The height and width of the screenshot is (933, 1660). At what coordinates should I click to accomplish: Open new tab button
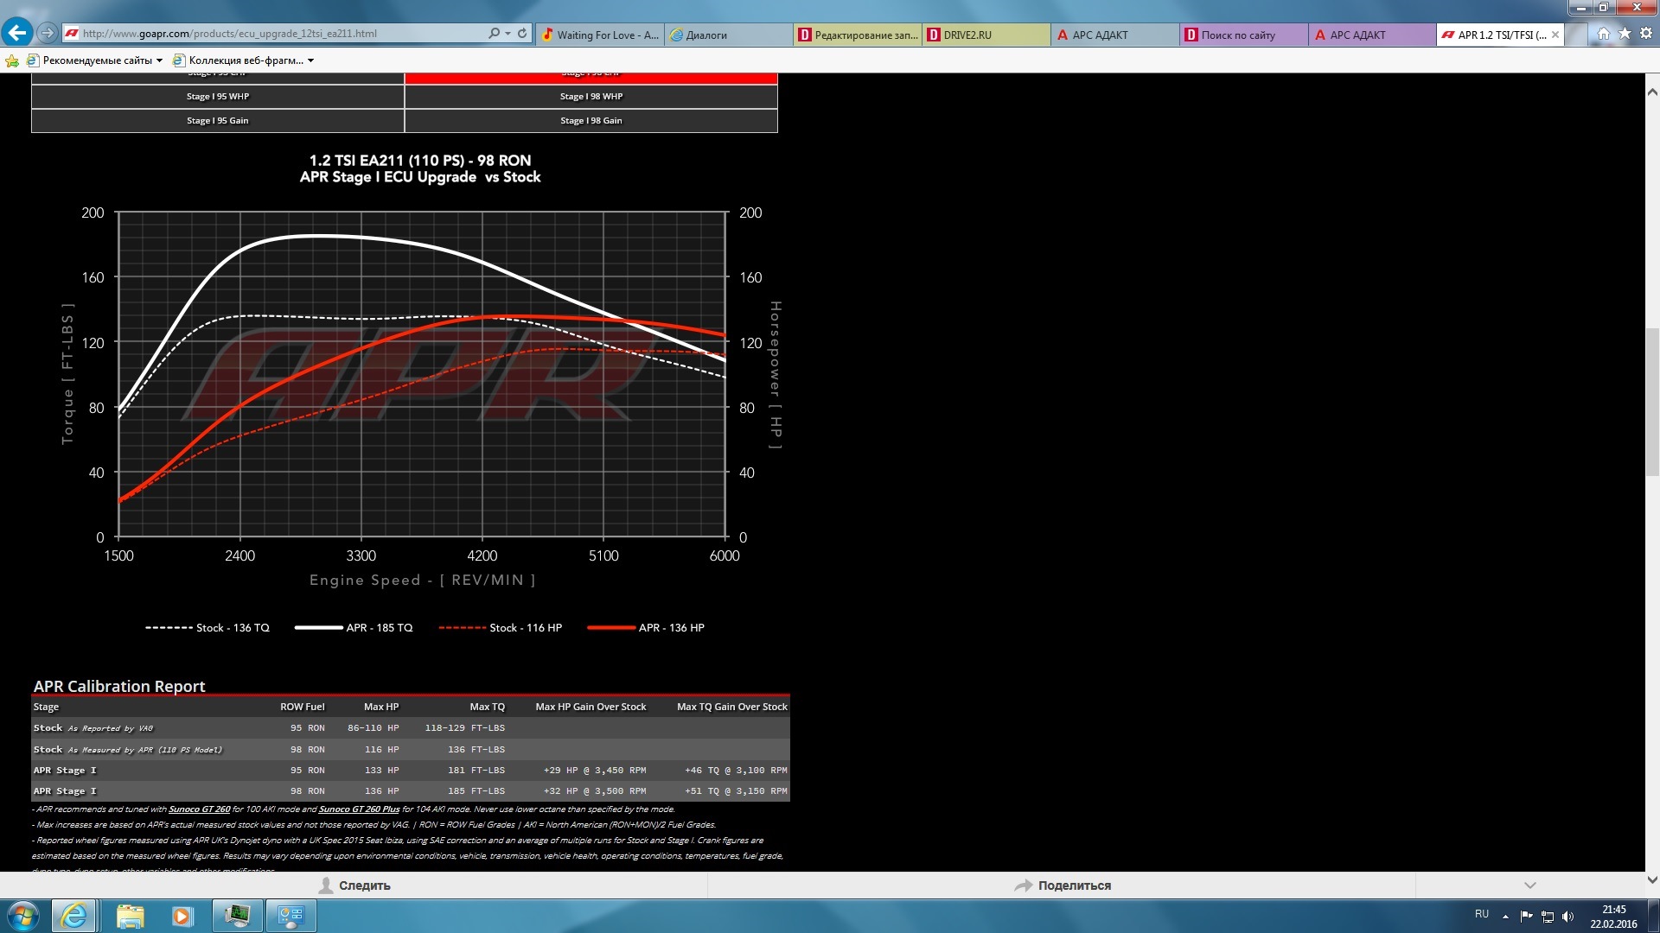[1576, 35]
